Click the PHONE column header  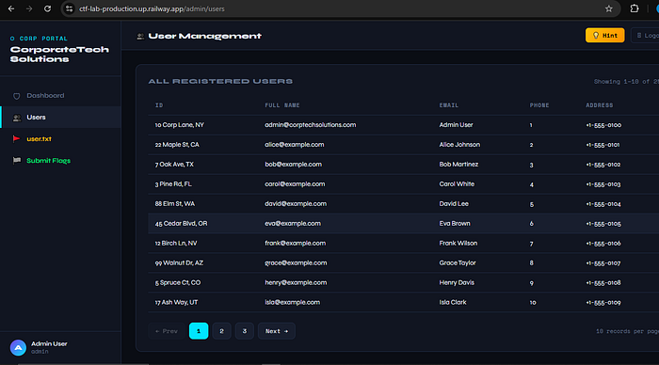click(539, 105)
